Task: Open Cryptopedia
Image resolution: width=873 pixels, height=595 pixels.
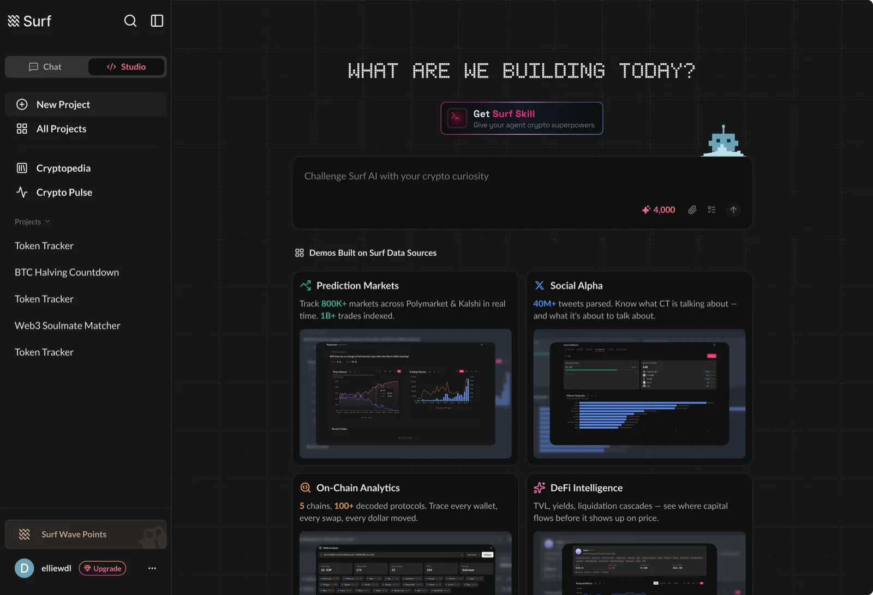Action: tap(86, 168)
